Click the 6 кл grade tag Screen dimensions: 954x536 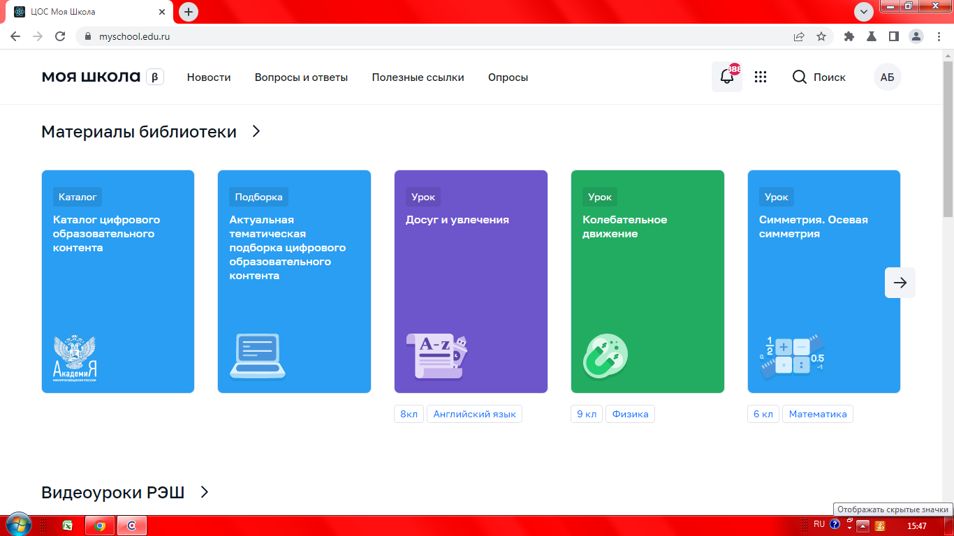pyautogui.click(x=763, y=414)
